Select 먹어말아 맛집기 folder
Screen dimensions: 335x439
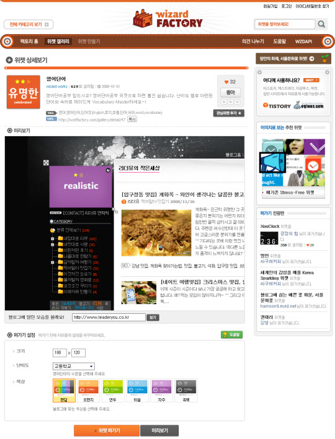tap(78, 268)
